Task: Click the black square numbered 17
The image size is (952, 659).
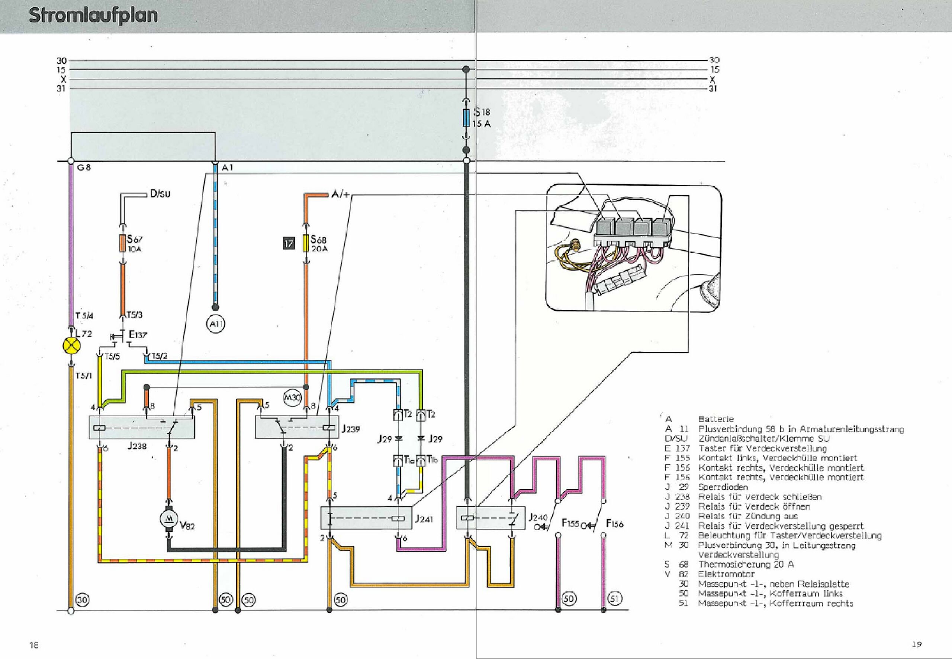Action: pos(289,244)
